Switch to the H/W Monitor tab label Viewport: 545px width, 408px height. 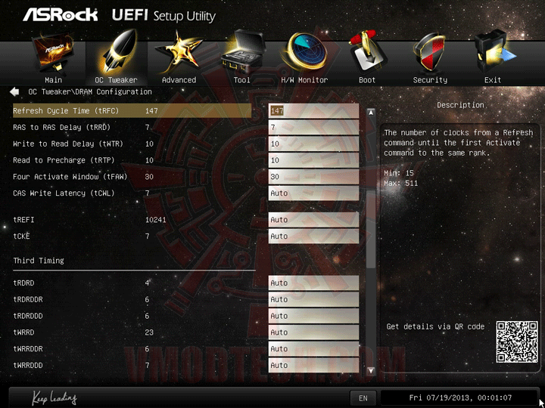coord(304,80)
